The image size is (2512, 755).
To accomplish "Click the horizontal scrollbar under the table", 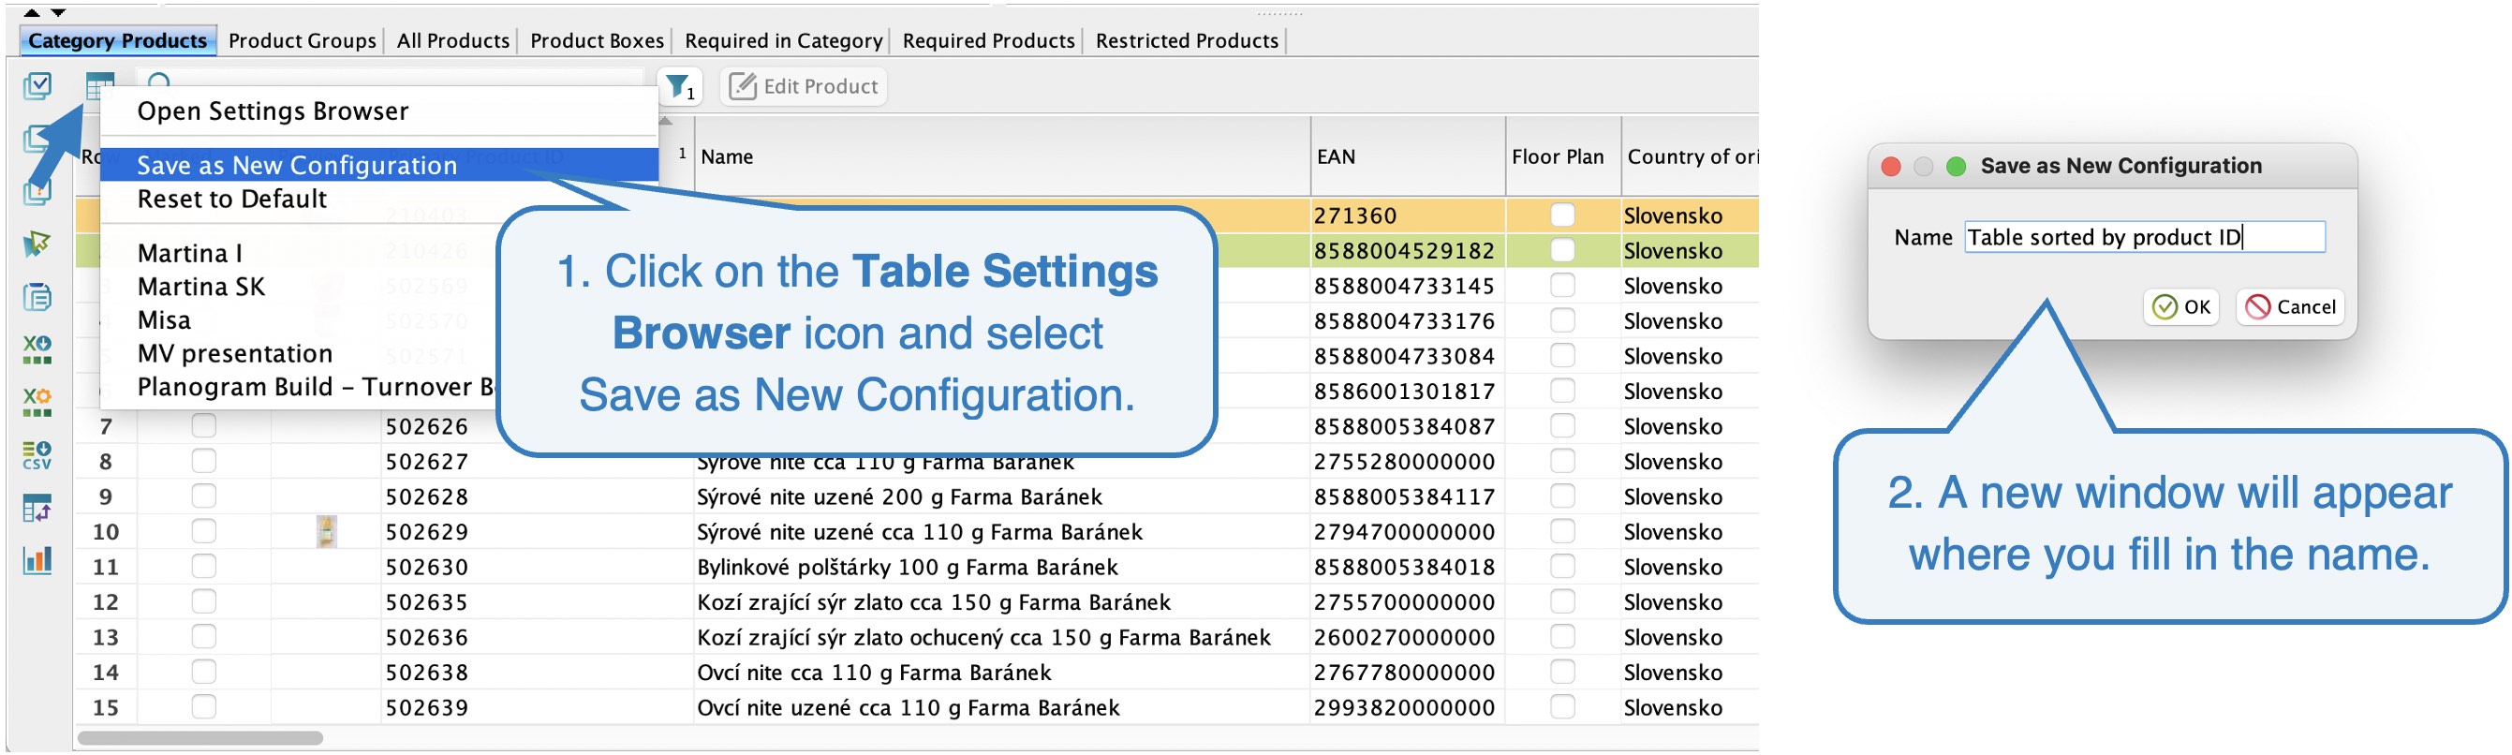I will click(199, 738).
